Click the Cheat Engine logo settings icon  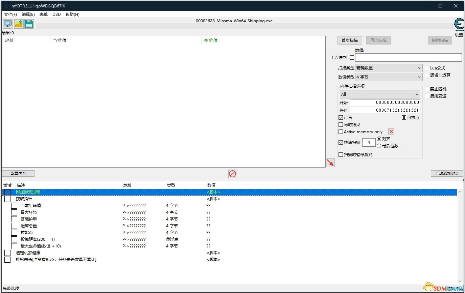pyautogui.click(x=459, y=25)
